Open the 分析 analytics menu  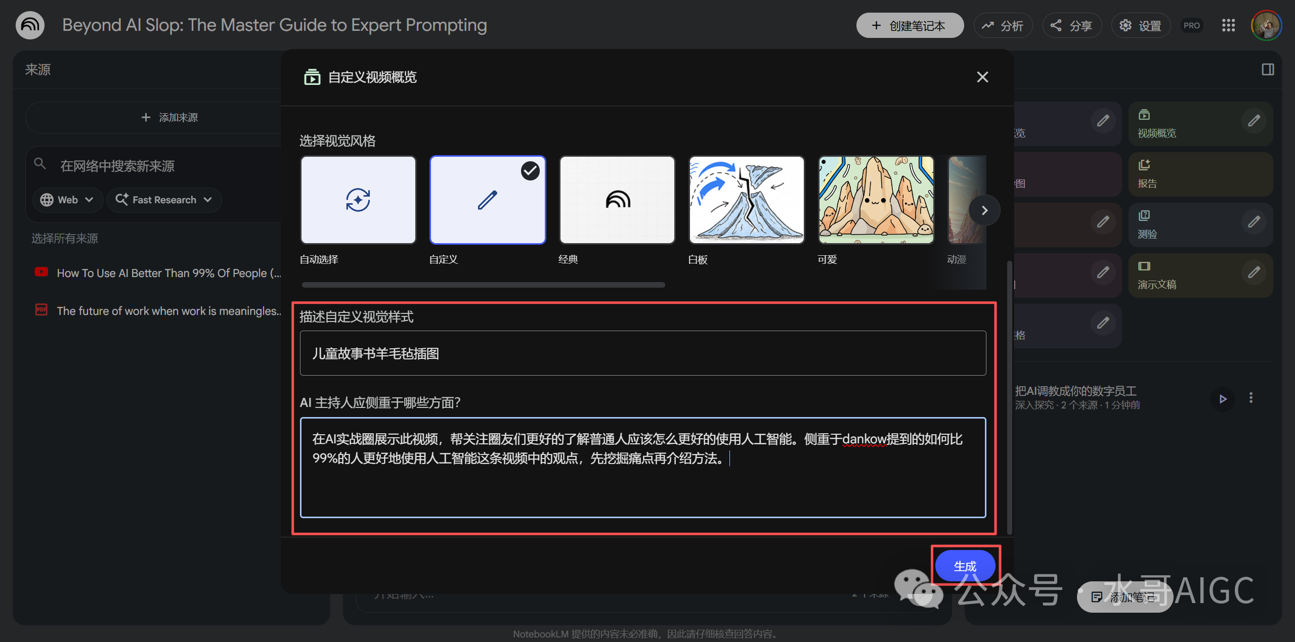pos(1003,26)
